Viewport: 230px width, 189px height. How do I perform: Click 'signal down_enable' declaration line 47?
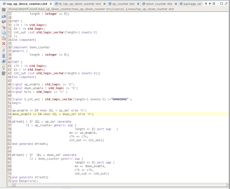click(45, 88)
